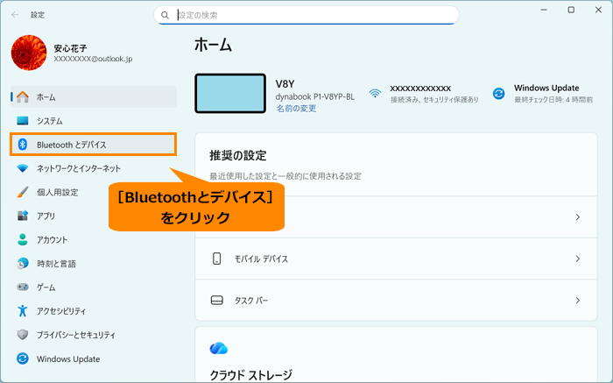Click the System monitor icon
The image size is (613, 383).
coord(23,121)
